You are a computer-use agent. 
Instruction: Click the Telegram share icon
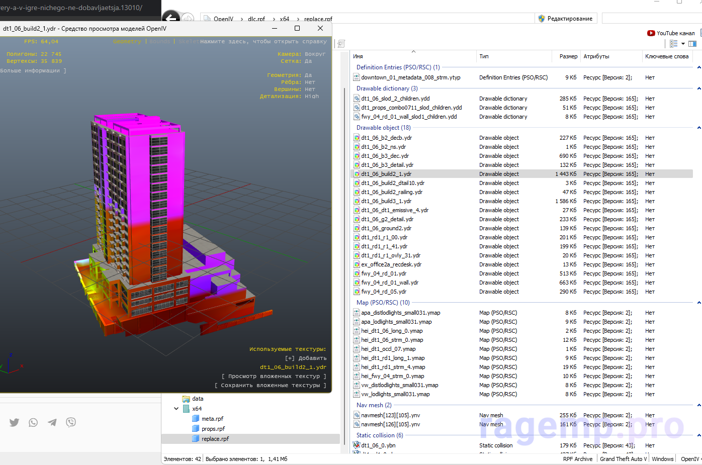52,422
